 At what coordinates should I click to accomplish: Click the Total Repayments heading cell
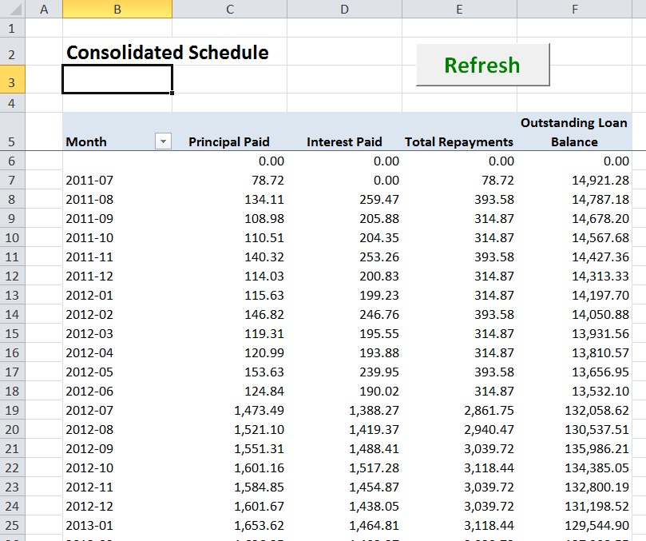click(459, 141)
